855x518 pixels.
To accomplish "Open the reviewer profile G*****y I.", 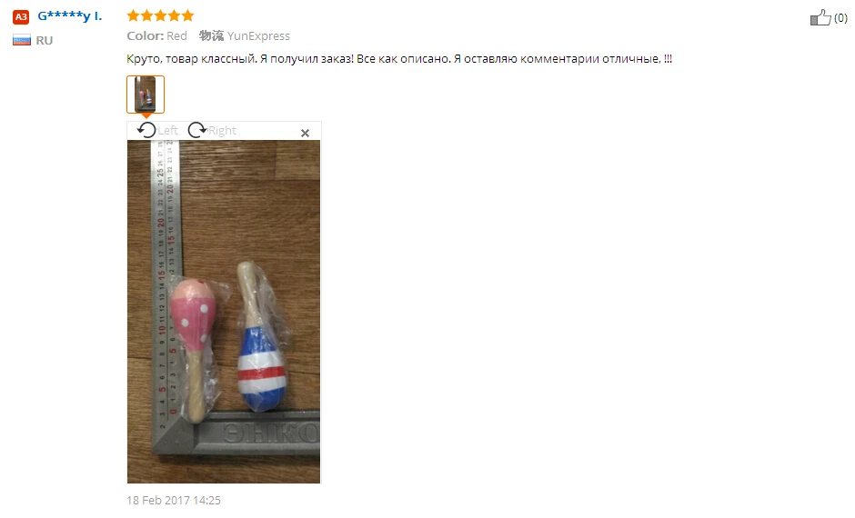I will [70, 15].
